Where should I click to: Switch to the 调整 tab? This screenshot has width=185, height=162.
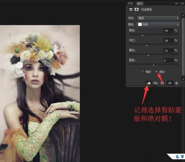click(131, 3)
